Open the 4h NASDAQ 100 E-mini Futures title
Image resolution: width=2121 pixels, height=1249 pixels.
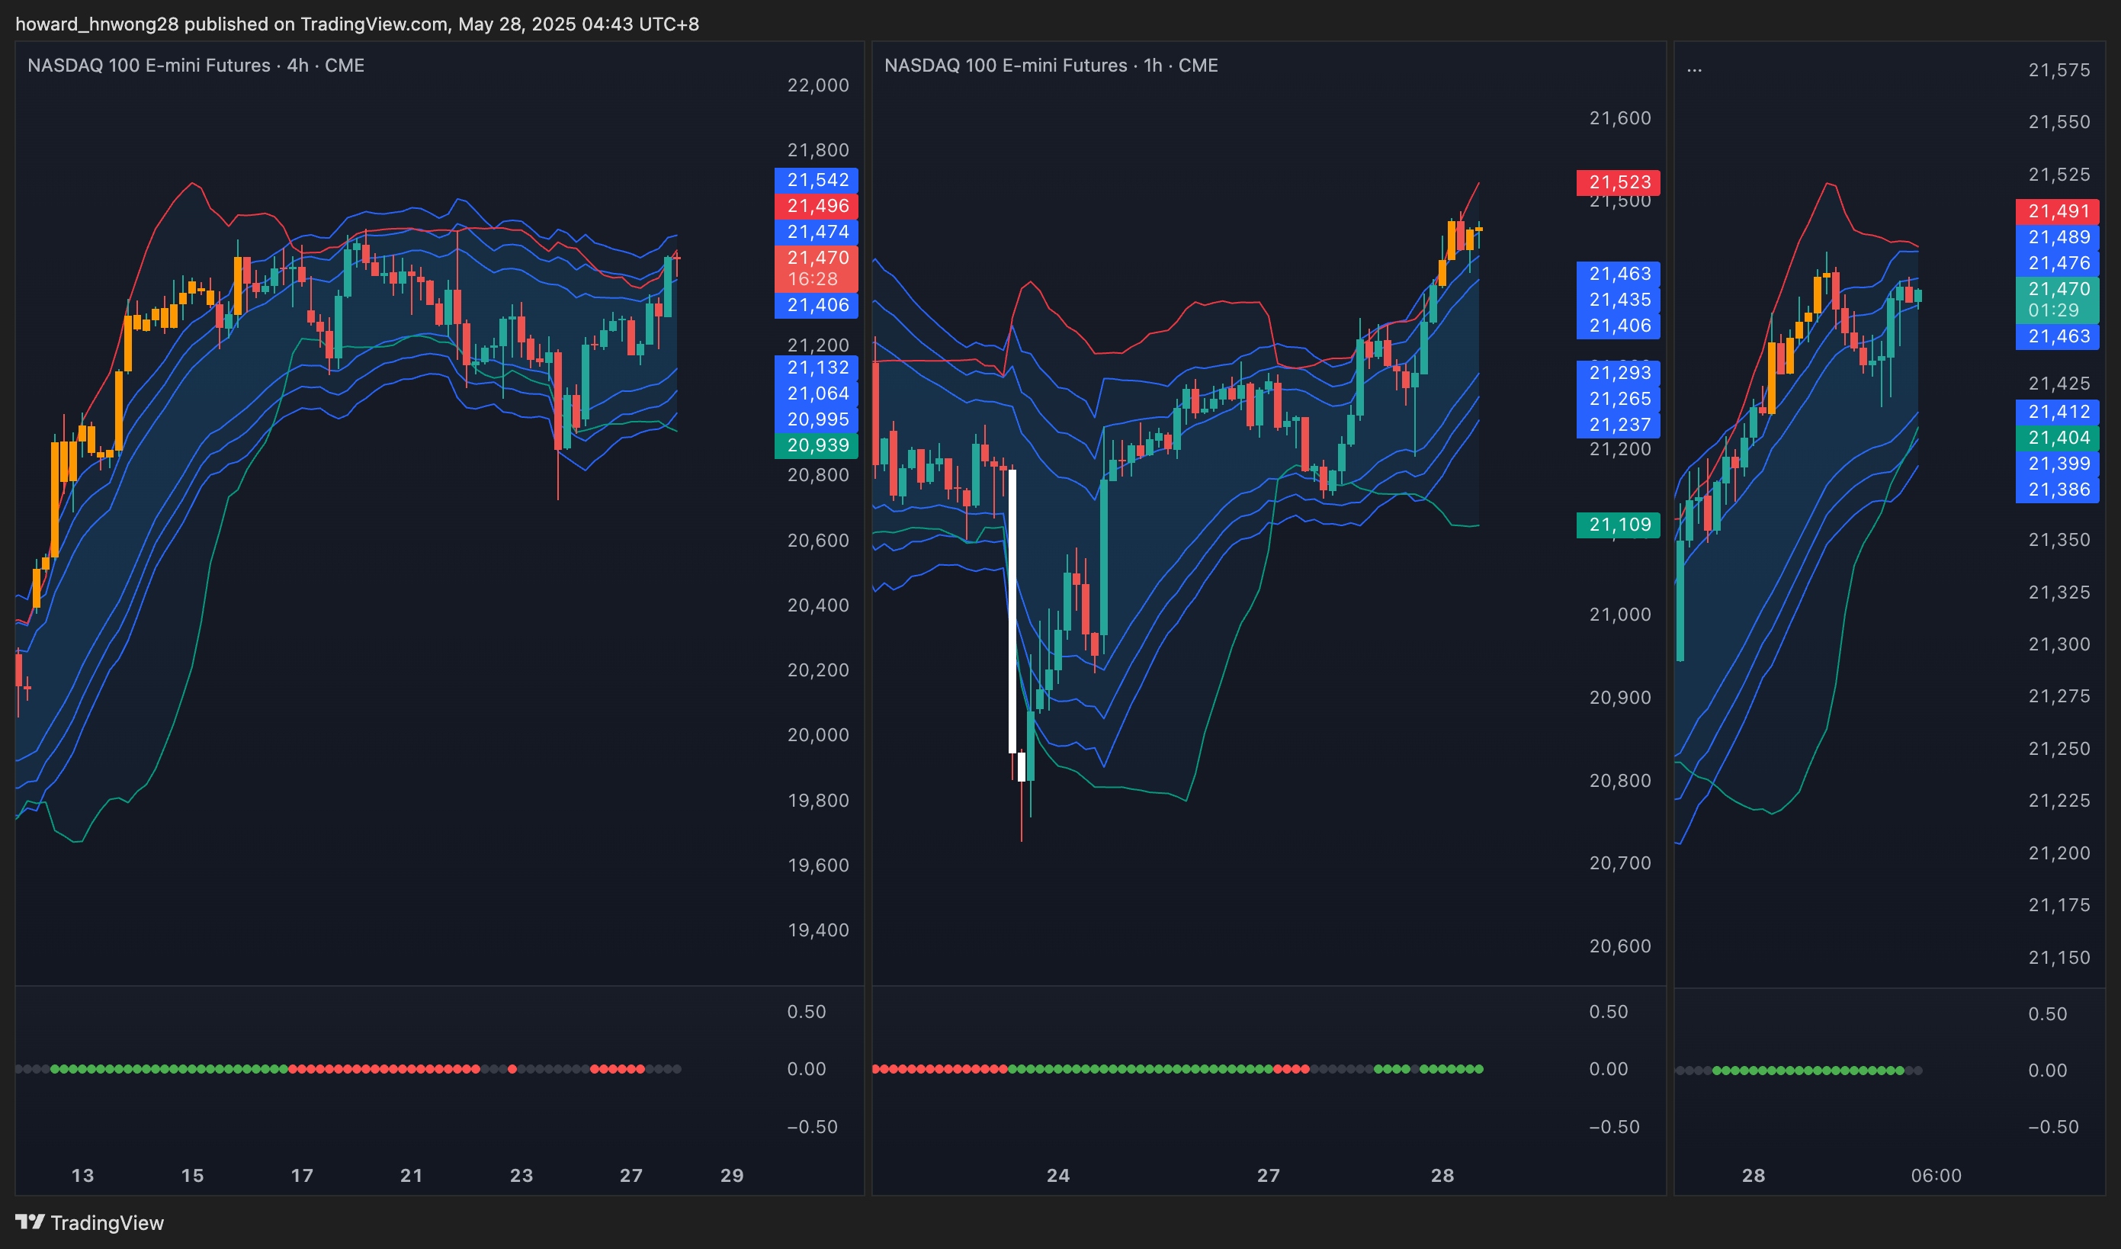(195, 66)
